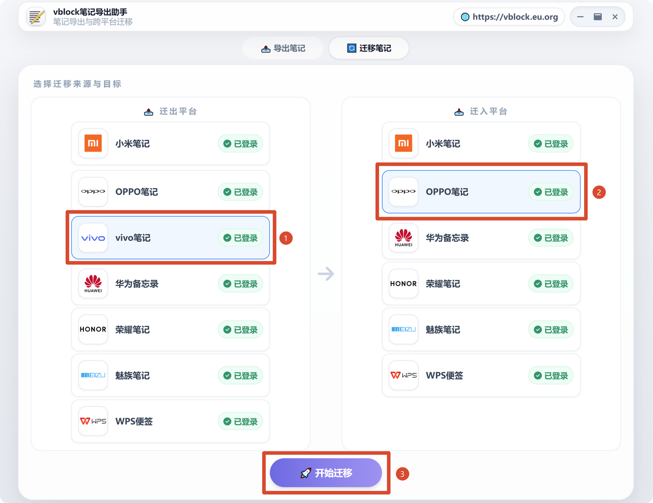Select 小米笔记 as the source platform
Screen dimensions: 653x503
pyautogui.click(x=171, y=143)
